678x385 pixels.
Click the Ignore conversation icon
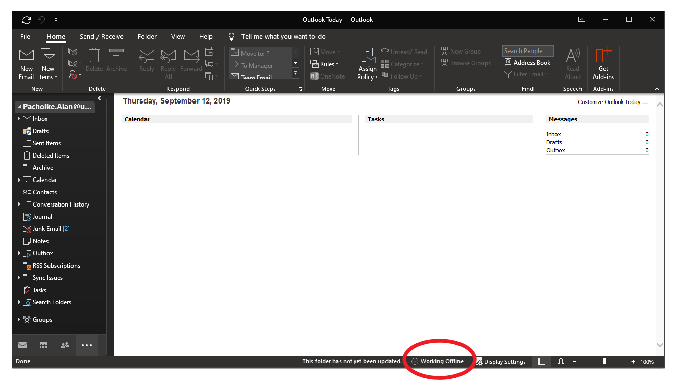point(72,52)
